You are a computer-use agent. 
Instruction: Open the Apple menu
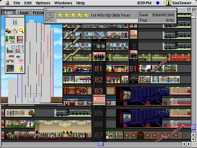[x=7, y=3]
